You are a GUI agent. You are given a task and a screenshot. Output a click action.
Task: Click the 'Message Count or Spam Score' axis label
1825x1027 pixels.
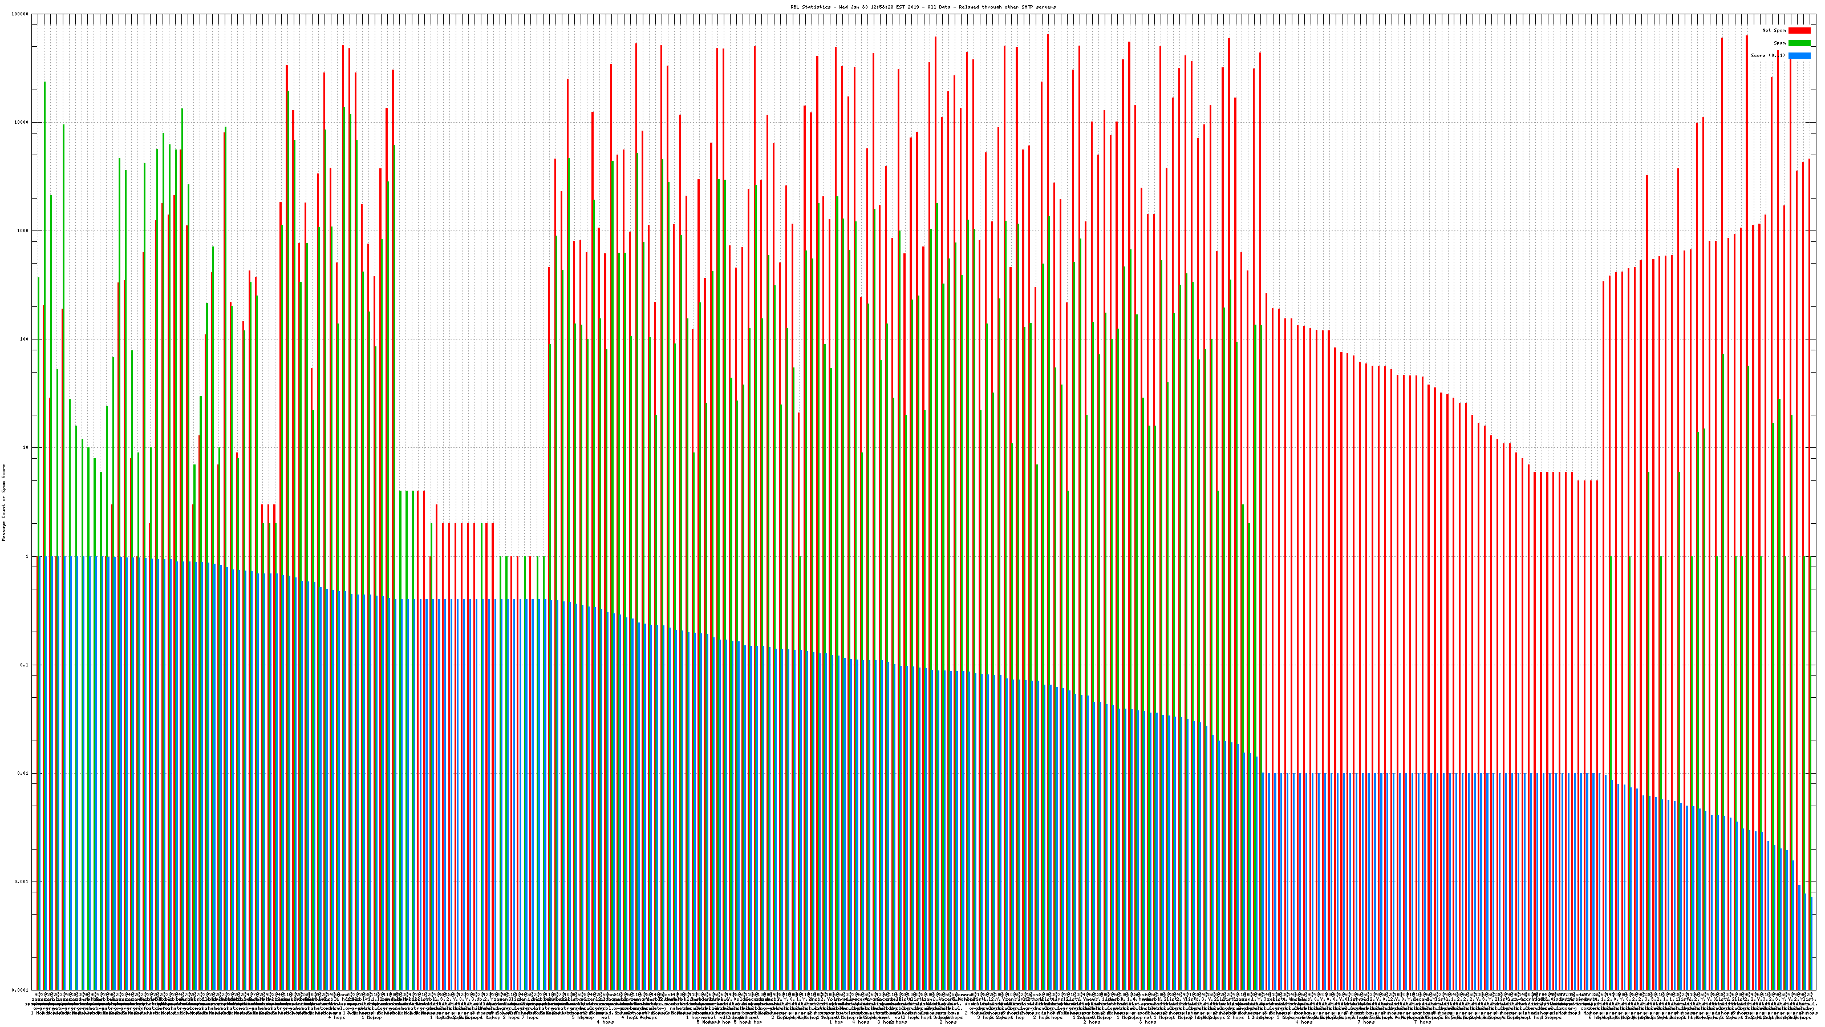pyautogui.click(x=3, y=503)
